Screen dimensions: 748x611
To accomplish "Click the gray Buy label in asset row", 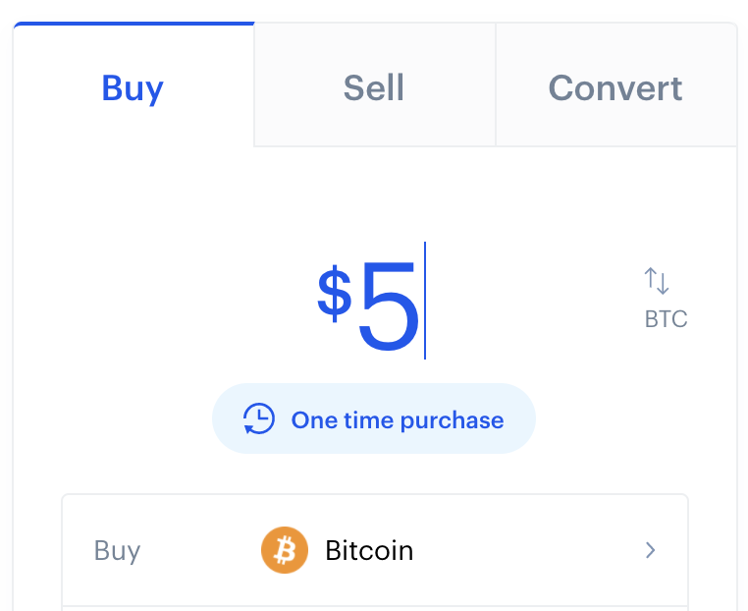I will (x=118, y=551).
